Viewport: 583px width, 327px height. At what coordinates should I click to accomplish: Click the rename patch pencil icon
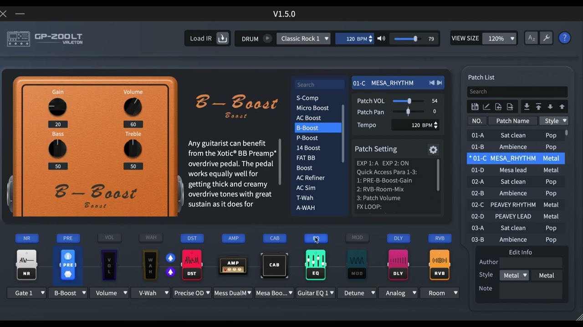point(486,107)
